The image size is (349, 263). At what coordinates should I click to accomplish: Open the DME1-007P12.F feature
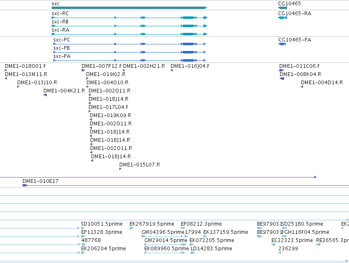83,70
